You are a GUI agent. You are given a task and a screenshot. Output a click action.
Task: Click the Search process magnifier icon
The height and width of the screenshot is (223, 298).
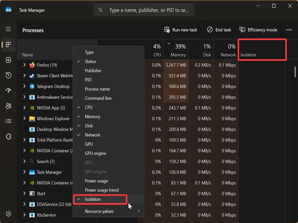point(32,161)
